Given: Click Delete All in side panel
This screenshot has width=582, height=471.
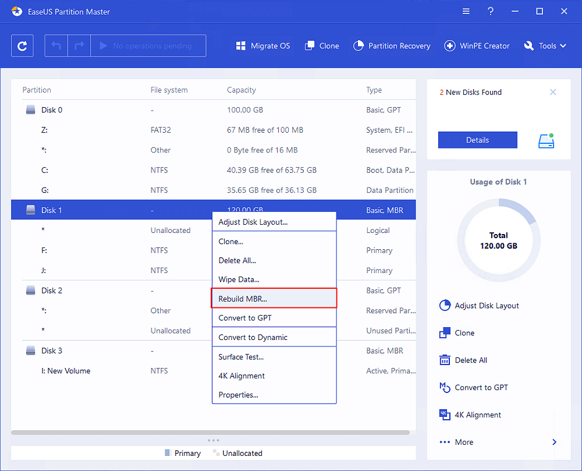Looking at the screenshot, I should 463,360.
